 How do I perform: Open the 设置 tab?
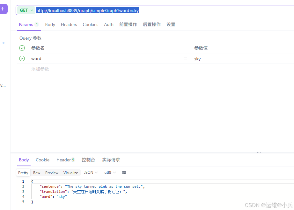click(171, 24)
